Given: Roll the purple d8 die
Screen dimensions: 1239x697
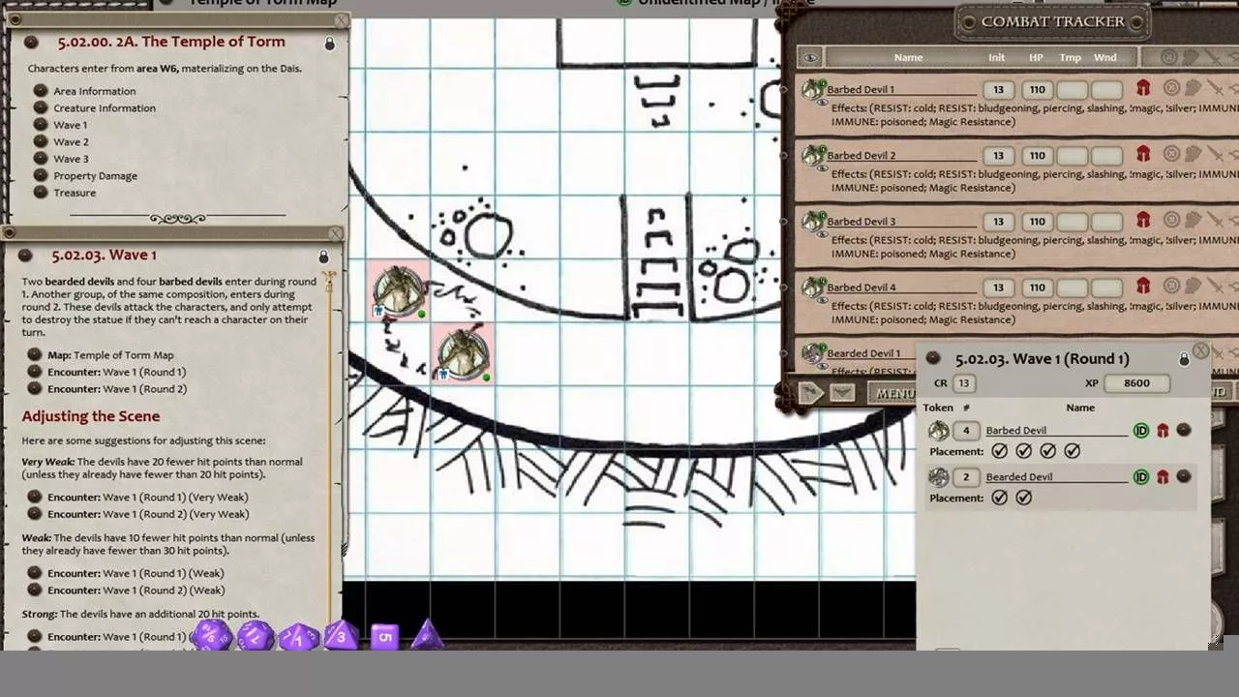Looking at the screenshot, I should pyautogui.click(x=341, y=636).
